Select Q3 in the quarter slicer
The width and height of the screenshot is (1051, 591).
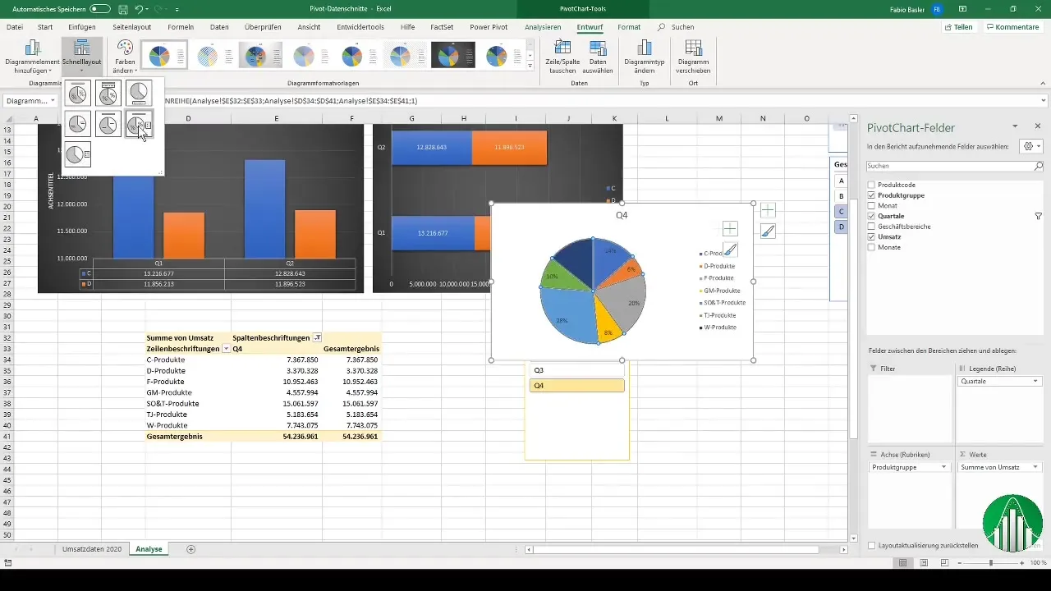click(x=577, y=370)
